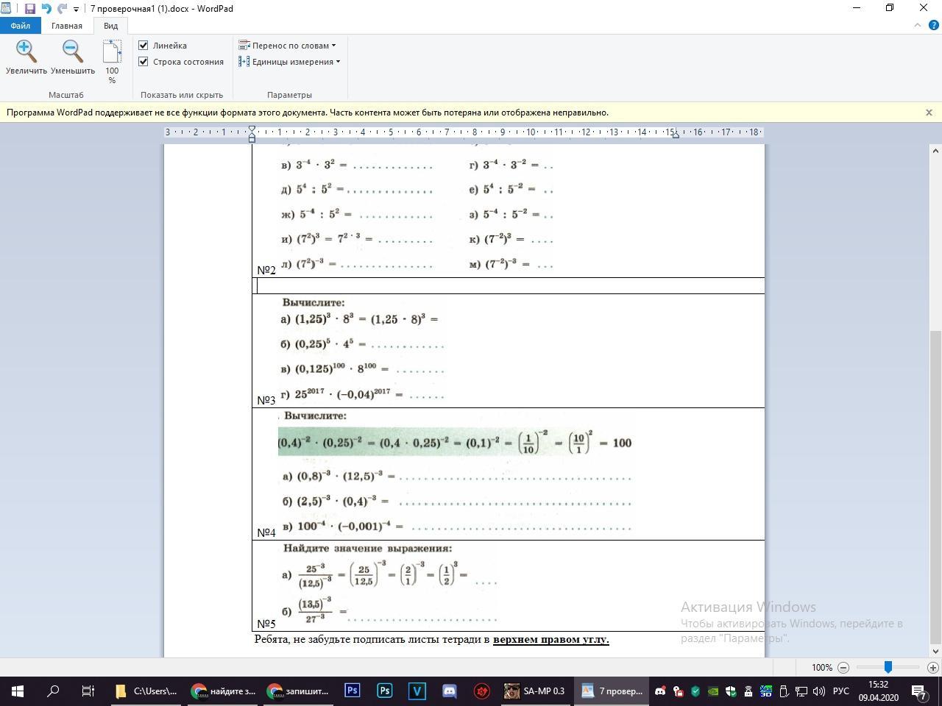The image size is (942, 706).
Task: Set zoom to 100% page icon
Action: click(112, 53)
